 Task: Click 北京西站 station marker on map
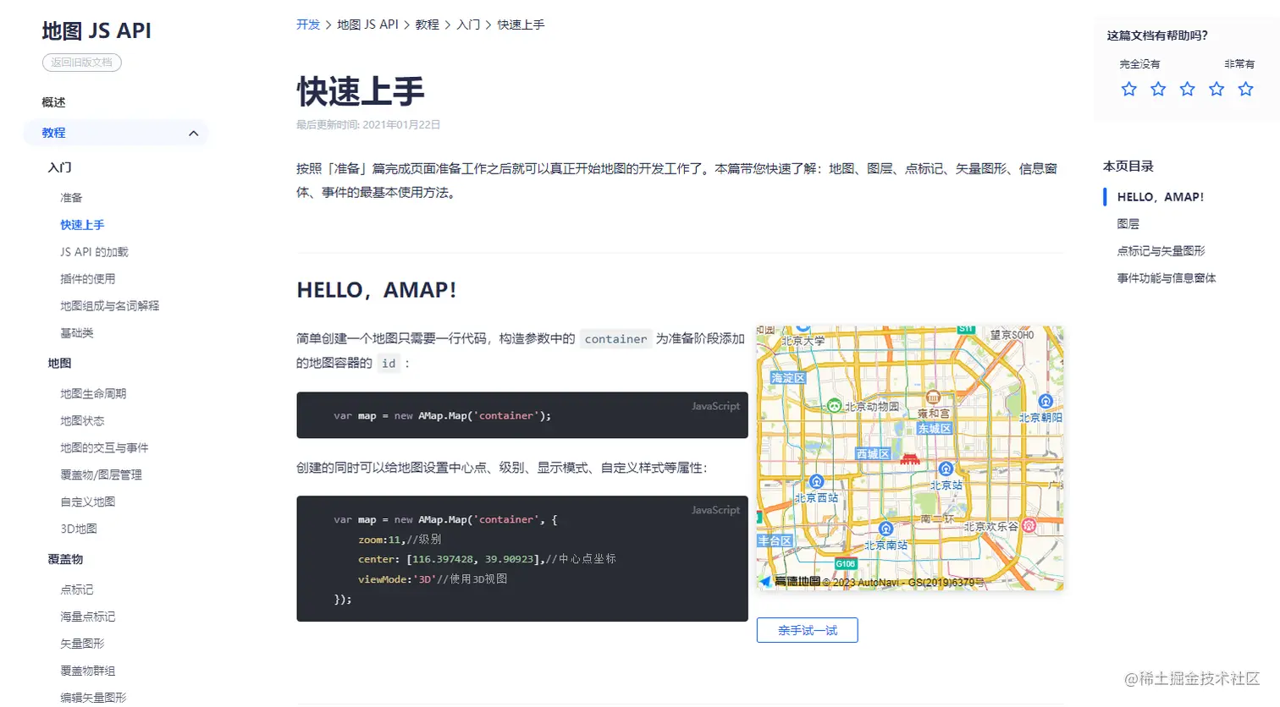coord(816,482)
